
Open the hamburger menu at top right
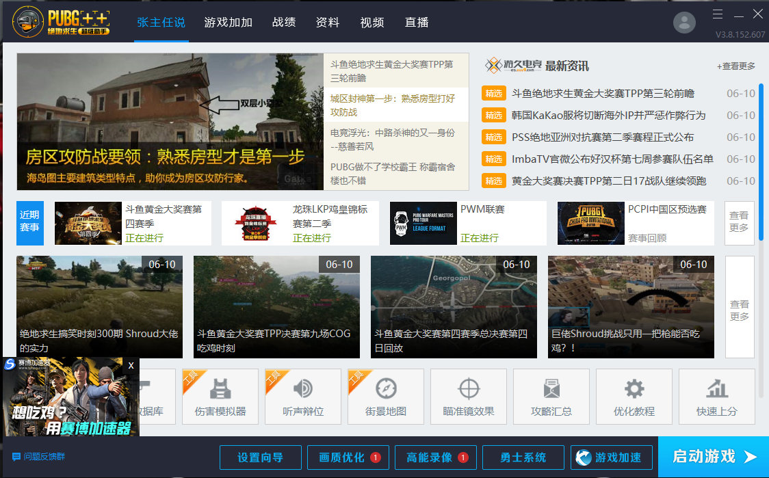click(717, 13)
